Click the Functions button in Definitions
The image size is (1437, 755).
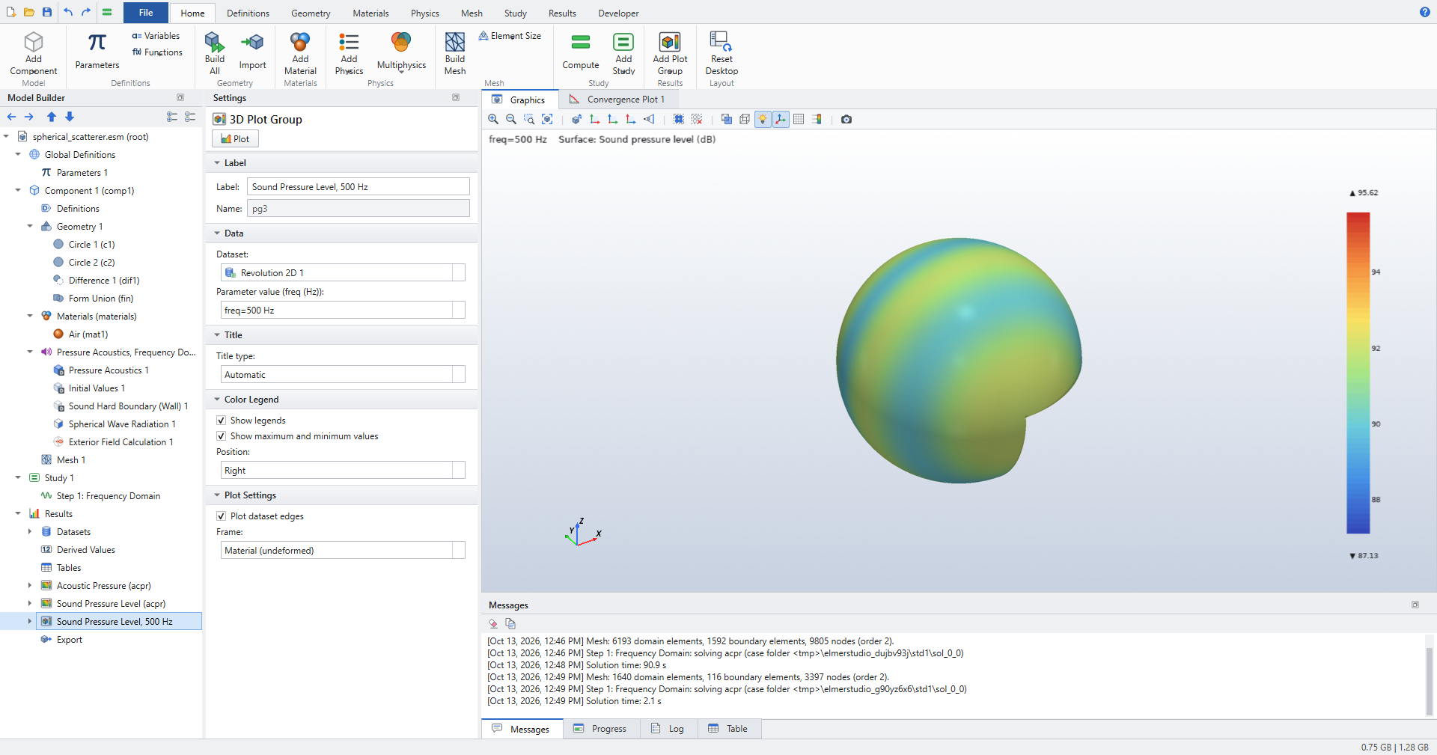(157, 52)
